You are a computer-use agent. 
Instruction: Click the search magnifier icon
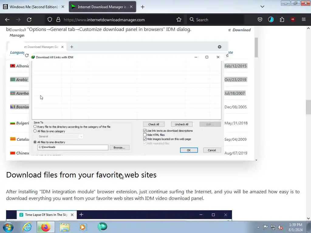(192, 20)
